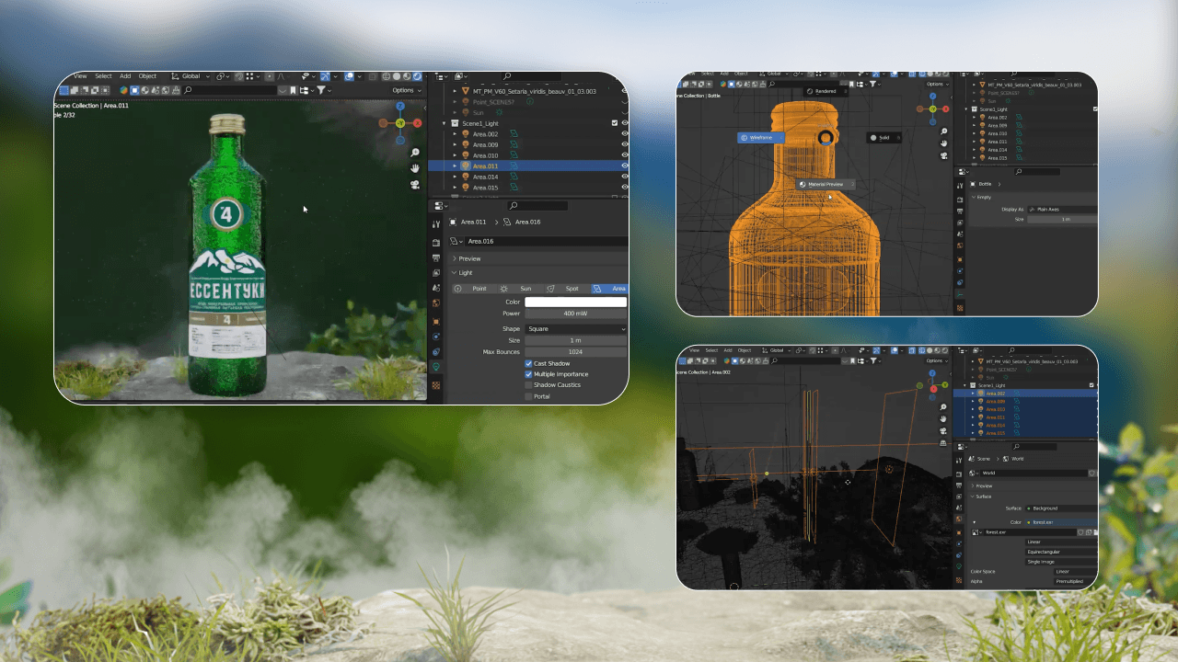Choose Material Preview in the shading pie menu
The height and width of the screenshot is (662, 1178).
[x=825, y=185]
